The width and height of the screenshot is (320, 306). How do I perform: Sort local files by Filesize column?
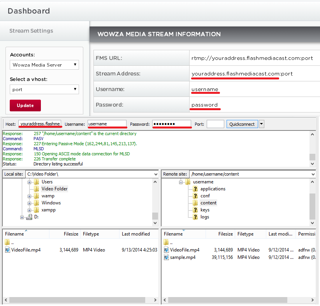(65, 234)
